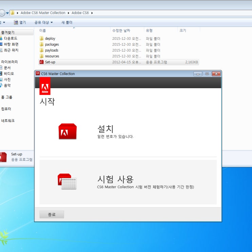Select the payloads folder name
Screen dimensions: 252x252
coord(52,50)
